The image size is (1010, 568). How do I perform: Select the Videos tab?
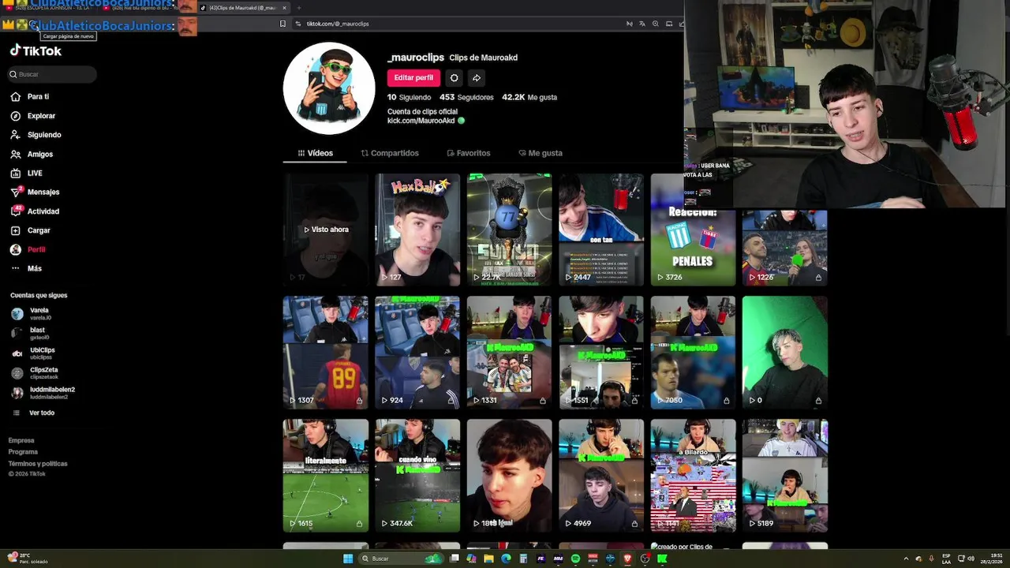(x=315, y=153)
